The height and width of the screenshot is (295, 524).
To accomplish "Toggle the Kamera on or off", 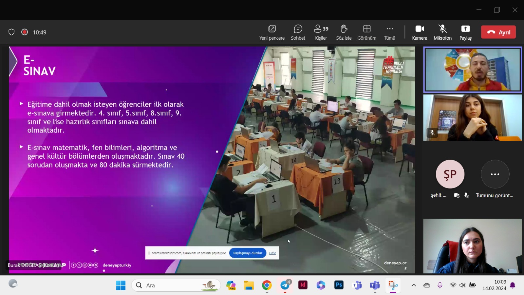I will pos(420,32).
